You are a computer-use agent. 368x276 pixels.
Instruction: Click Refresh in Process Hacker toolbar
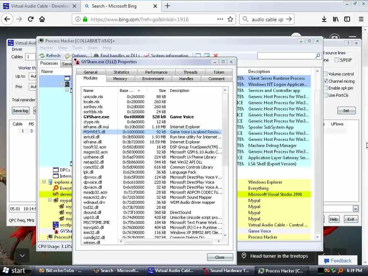pos(50,56)
